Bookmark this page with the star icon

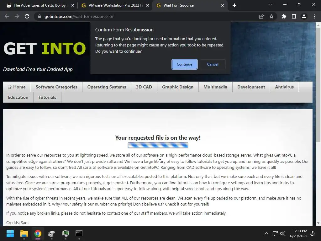(271, 16)
